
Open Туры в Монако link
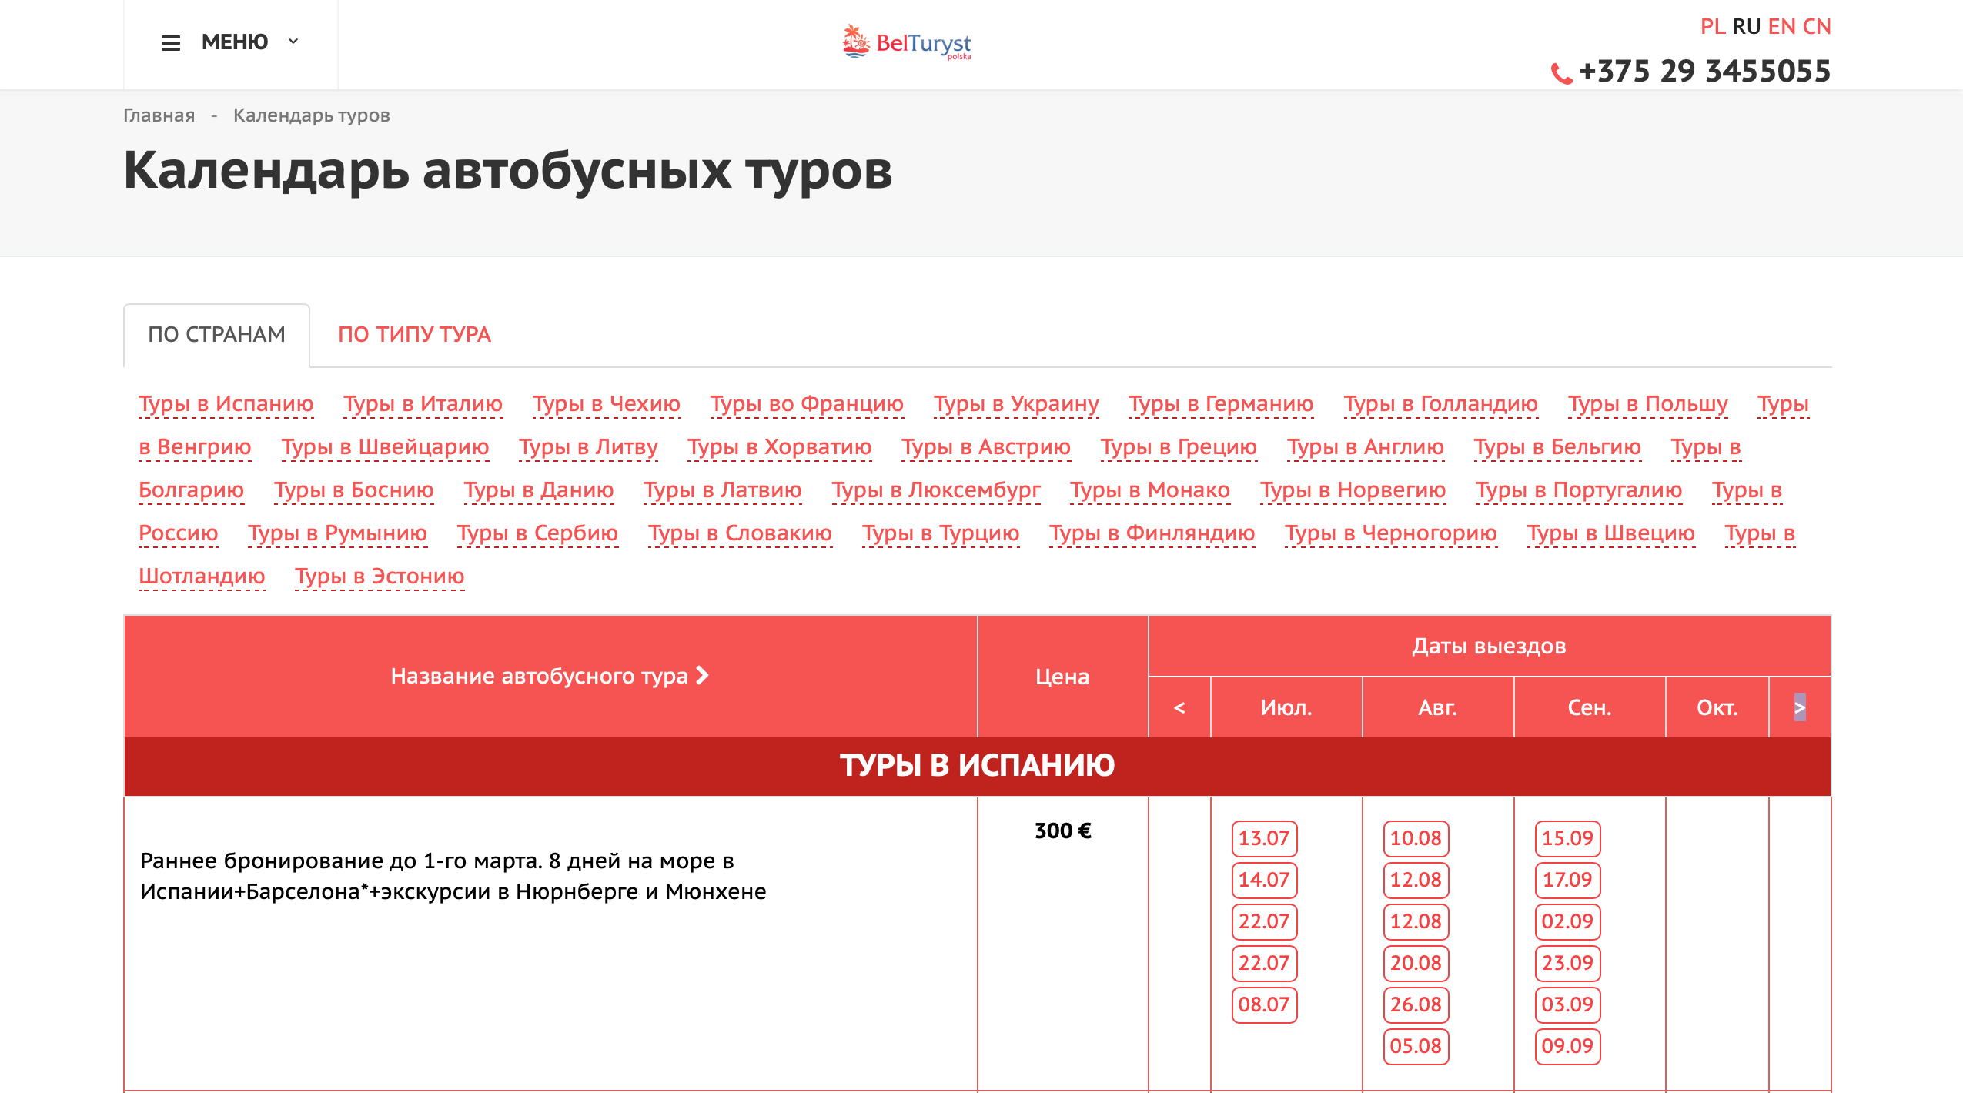pyautogui.click(x=1150, y=490)
